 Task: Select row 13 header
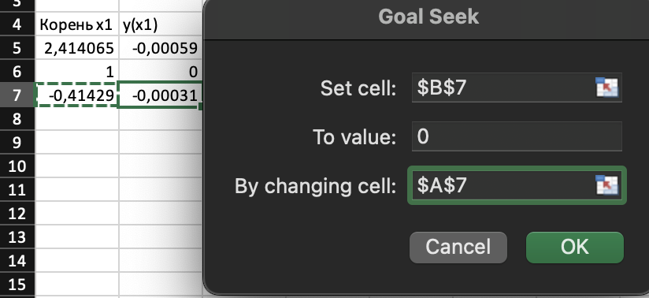17,237
